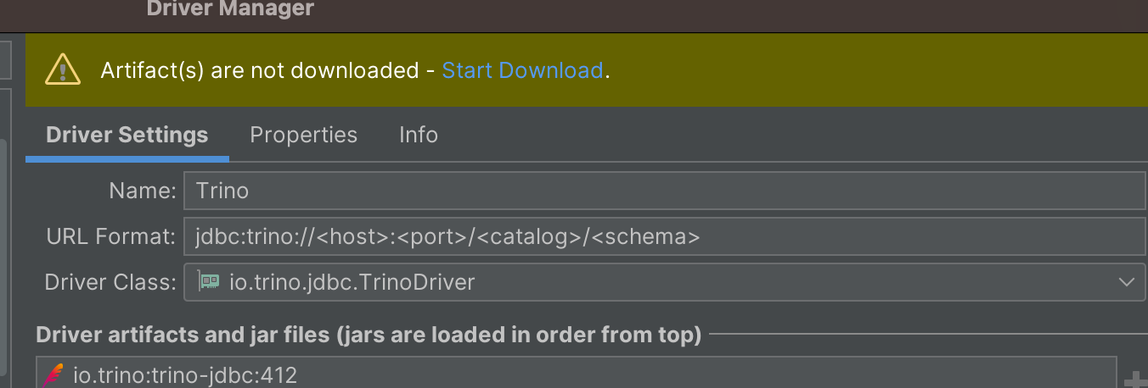Viewport: 1148px width, 388px height.
Task: Click the "Driver artifacts and jar files" heading
Action: click(369, 335)
